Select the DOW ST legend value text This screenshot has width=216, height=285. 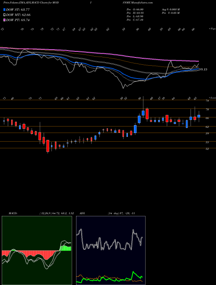[x=18, y=9]
